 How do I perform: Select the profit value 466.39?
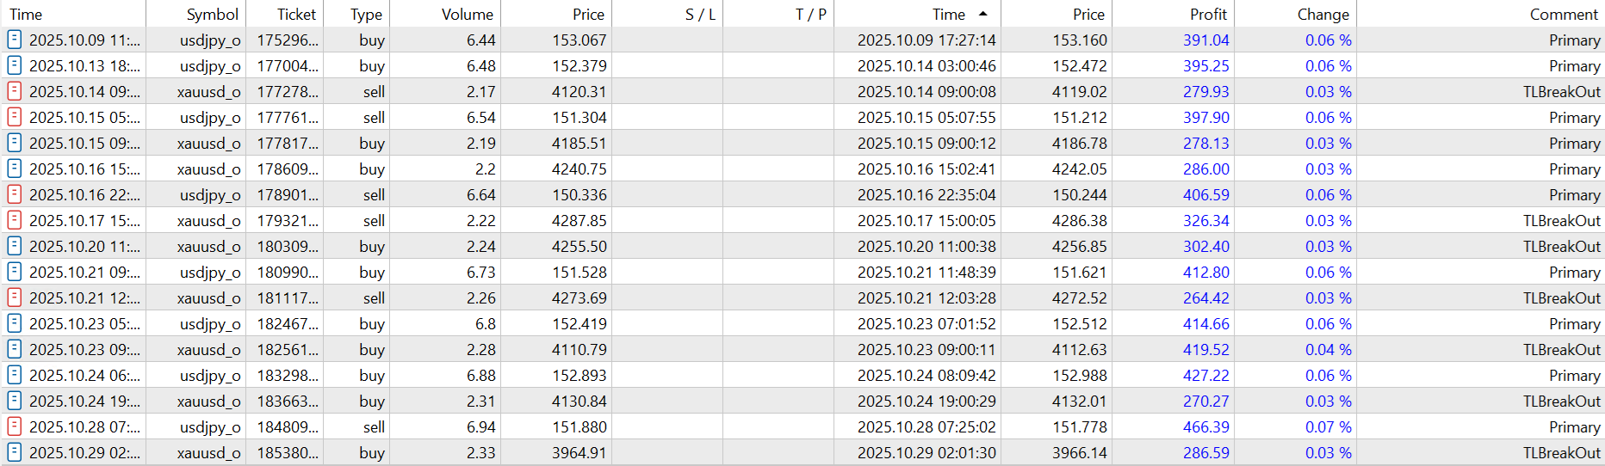tap(1205, 426)
